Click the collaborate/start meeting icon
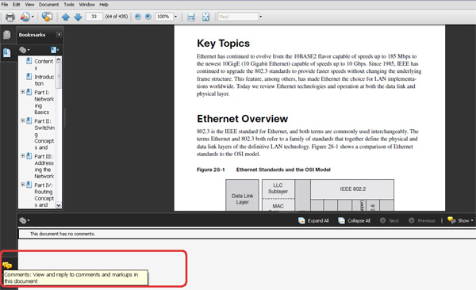Screen dimensions: 476x290 (x=47, y=17)
